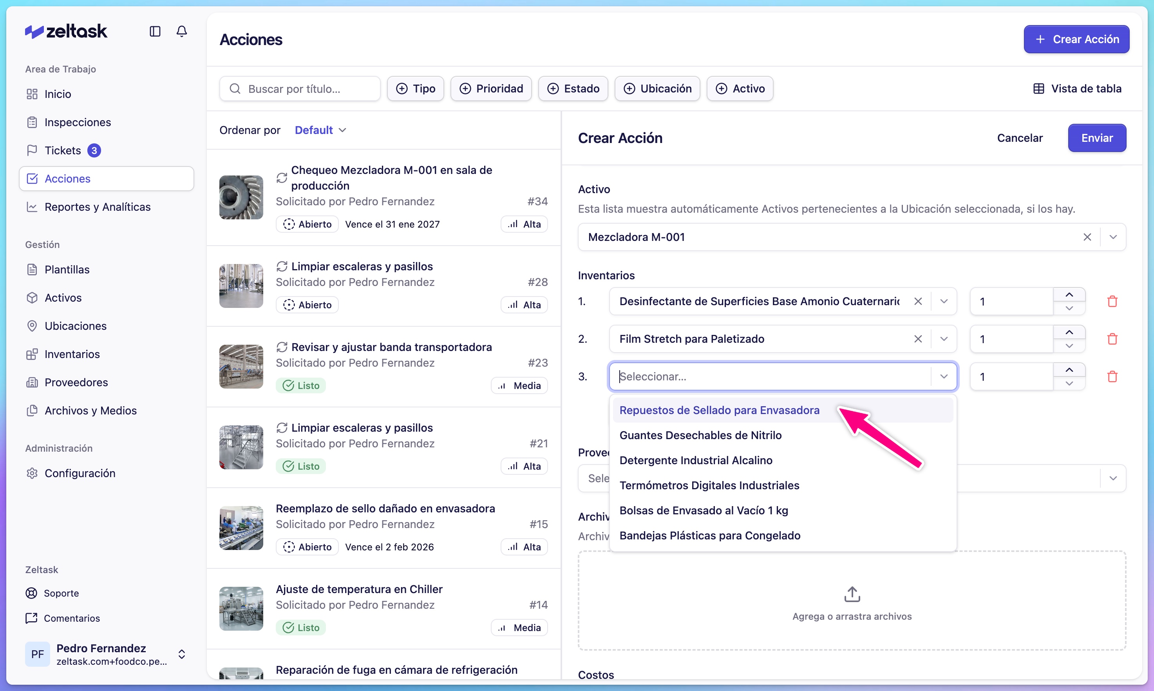Open the Proveedores dropdown chevron
1154x691 pixels.
pos(1113,478)
